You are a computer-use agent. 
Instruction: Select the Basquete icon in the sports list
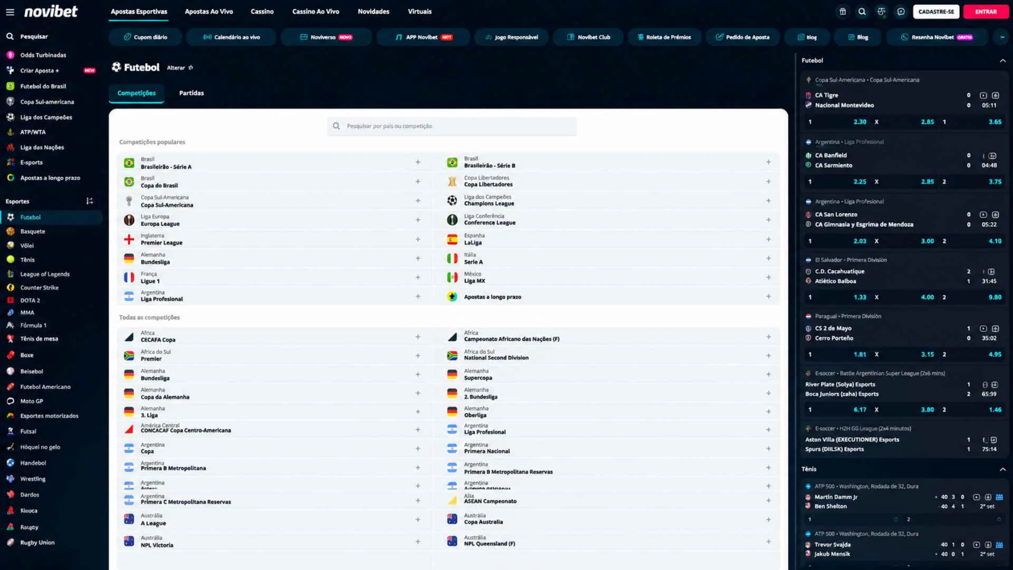[x=10, y=231]
